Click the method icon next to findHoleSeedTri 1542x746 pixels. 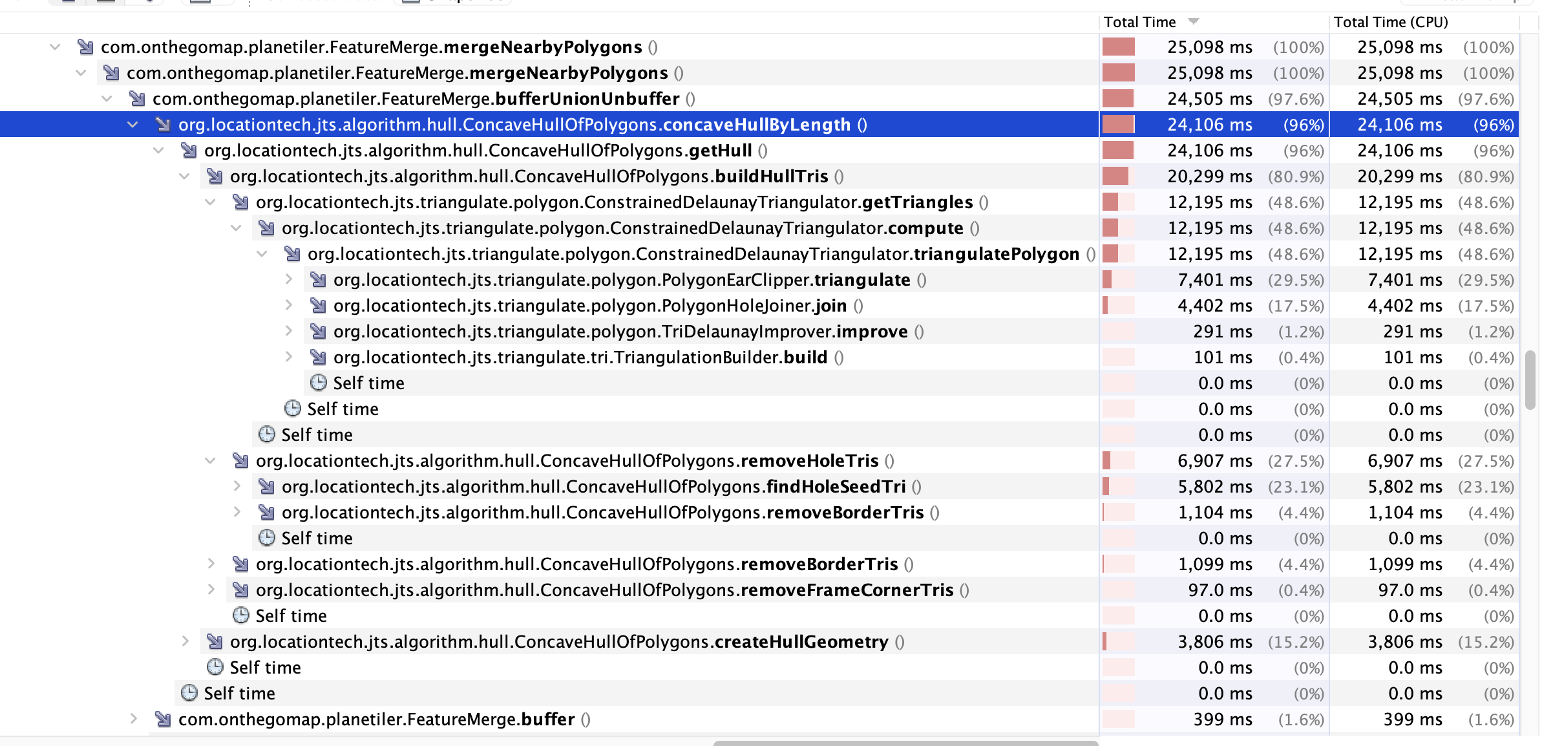point(266,486)
